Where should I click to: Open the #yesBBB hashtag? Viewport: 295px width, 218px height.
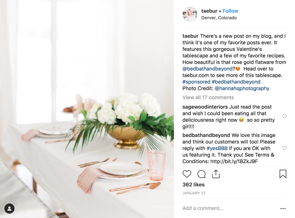coord(217,148)
